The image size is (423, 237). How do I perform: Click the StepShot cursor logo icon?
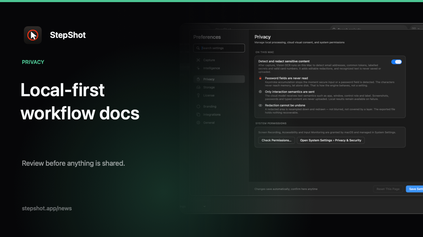click(33, 35)
